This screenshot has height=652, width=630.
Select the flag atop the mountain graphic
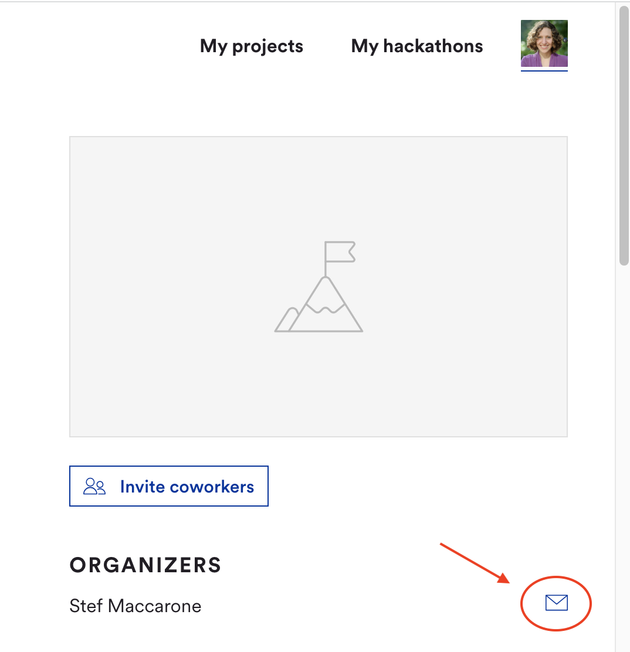click(340, 252)
